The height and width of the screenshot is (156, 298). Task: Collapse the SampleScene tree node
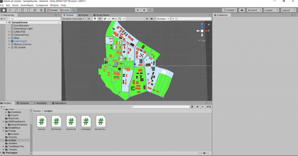(6, 22)
